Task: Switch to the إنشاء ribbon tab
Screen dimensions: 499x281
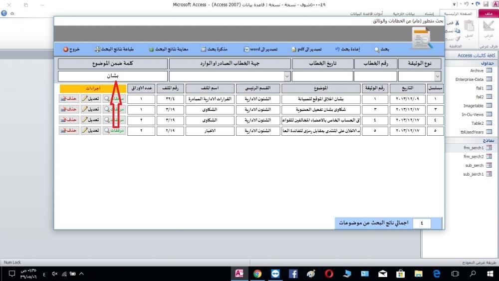Action: point(429,14)
